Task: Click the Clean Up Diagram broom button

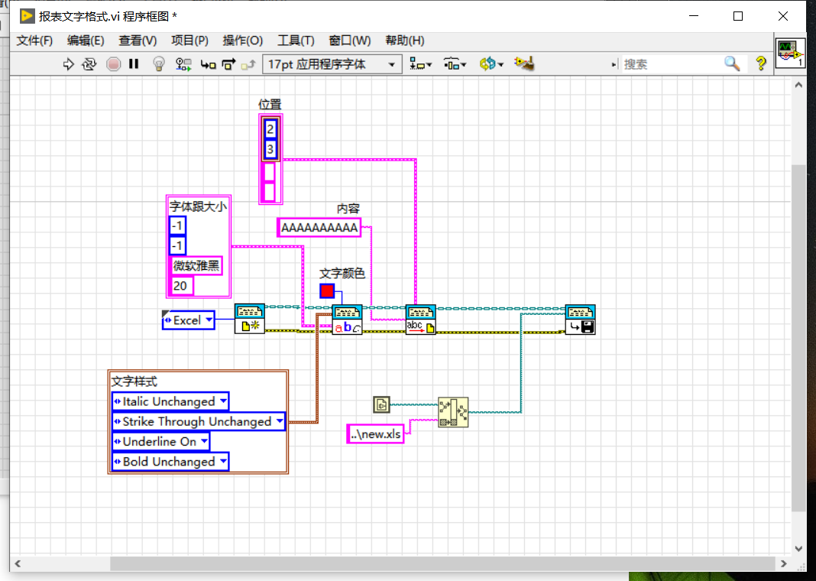Action: [x=524, y=64]
